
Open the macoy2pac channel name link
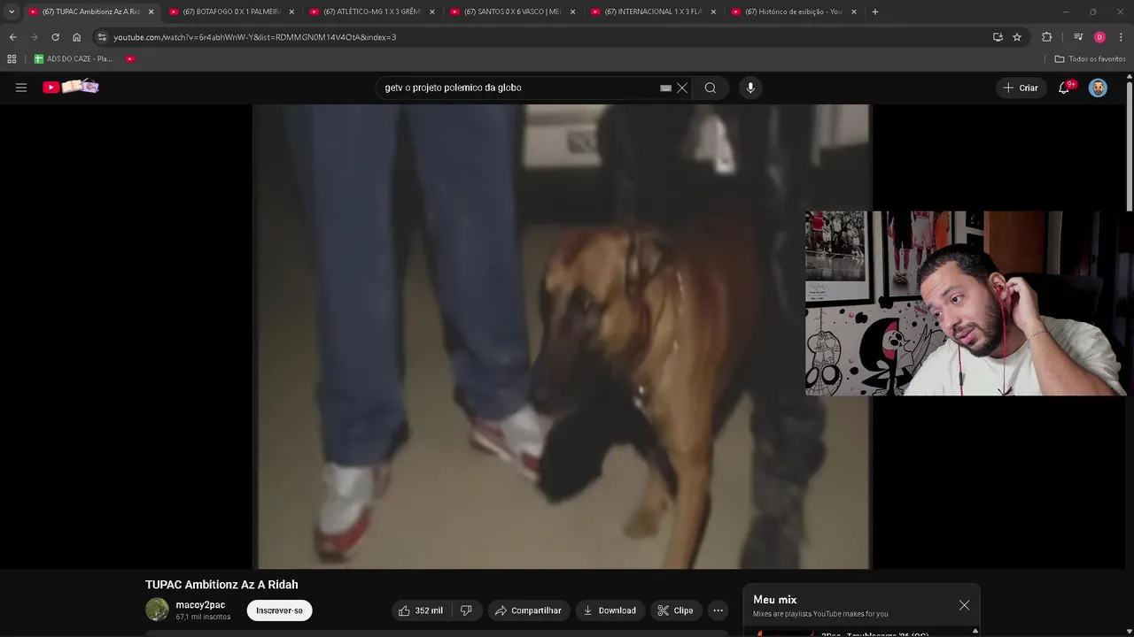(200, 605)
